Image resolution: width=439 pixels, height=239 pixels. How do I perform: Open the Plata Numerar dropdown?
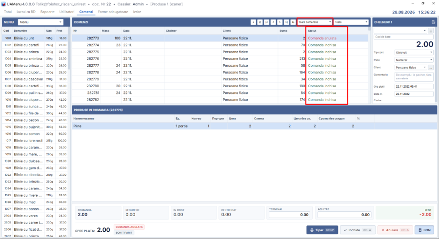pyautogui.click(x=414, y=60)
